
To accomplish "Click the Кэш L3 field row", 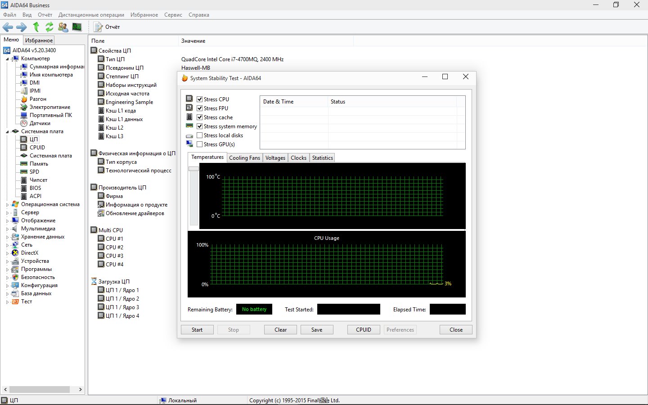I will click(114, 136).
